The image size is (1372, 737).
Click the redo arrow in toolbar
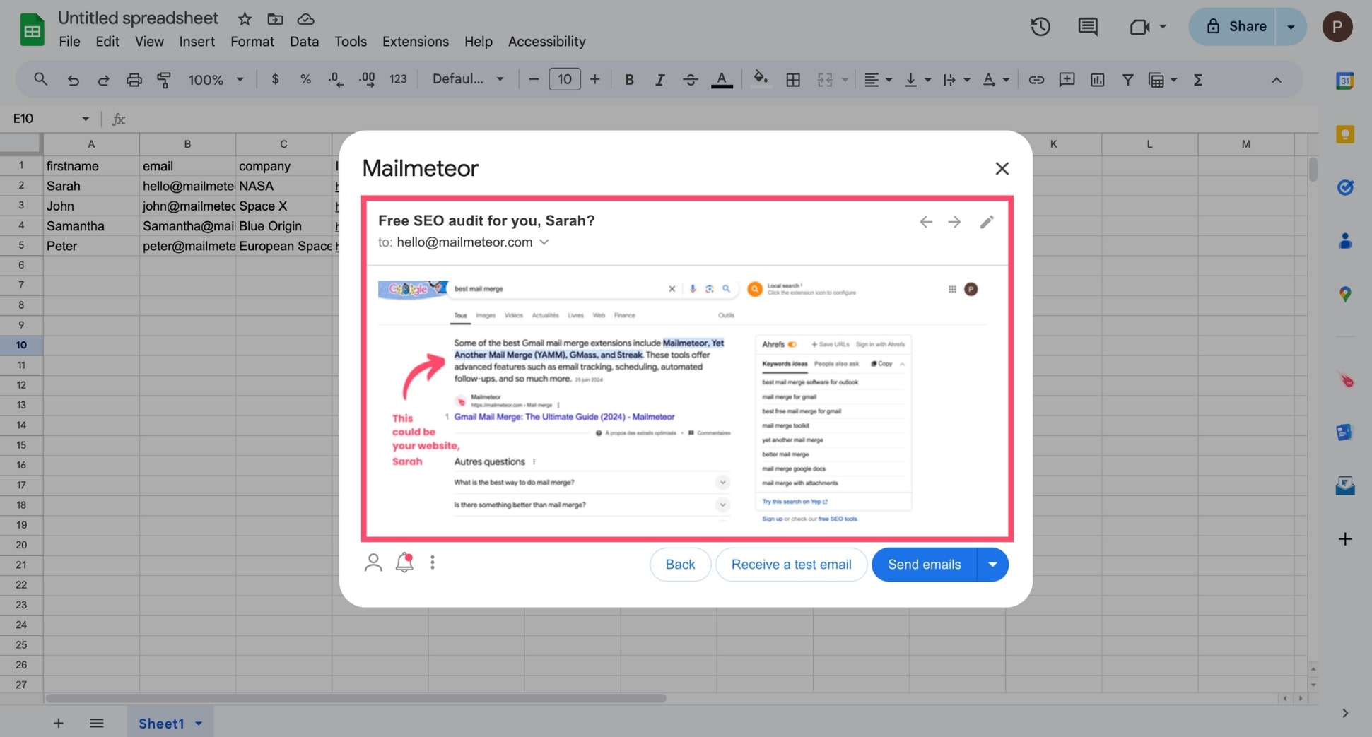(103, 80)
